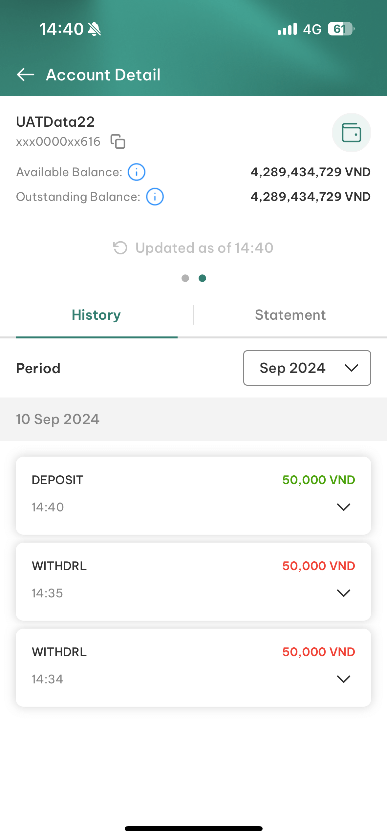
Task: Copy the account number xxx0000xx616
Action: coord(118,141)
